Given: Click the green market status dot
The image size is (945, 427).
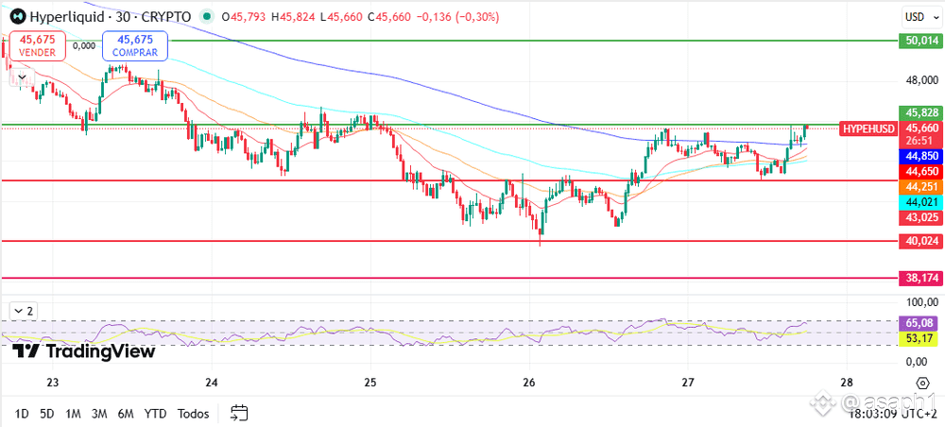Looking at the screenshot, I should 207,17.
